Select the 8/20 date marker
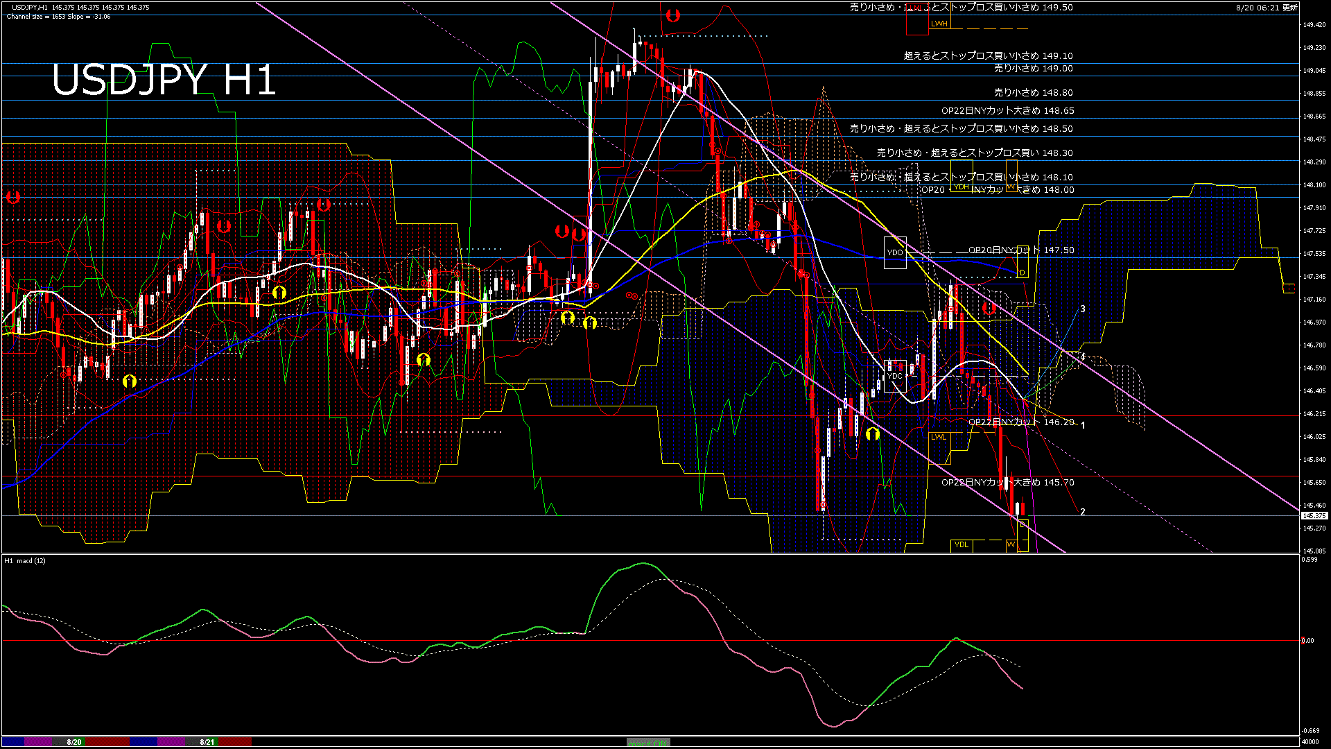This screenshot has height=749, width=1331. click(x=74, y=742)
